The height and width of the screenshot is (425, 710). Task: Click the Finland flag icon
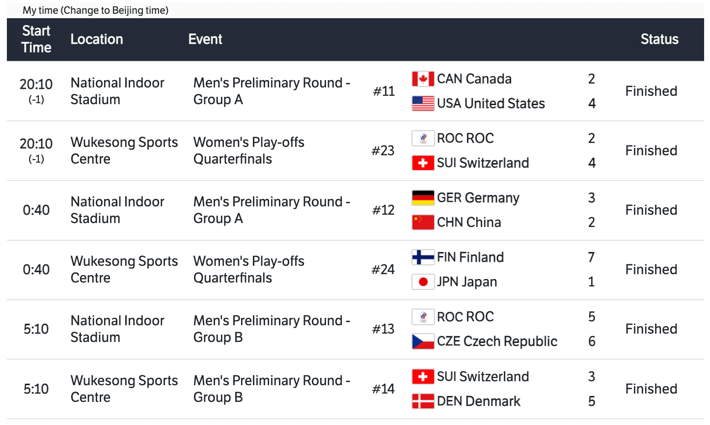coord(423,257)
